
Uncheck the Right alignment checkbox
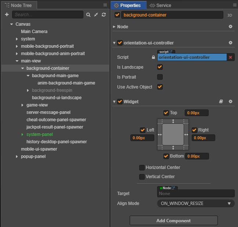194,130
